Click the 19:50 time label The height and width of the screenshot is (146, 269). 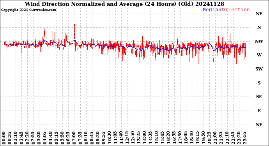pyautogui.click(x=203, y=138)
